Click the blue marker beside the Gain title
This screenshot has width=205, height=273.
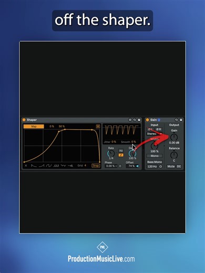click(x=159, y=120)
